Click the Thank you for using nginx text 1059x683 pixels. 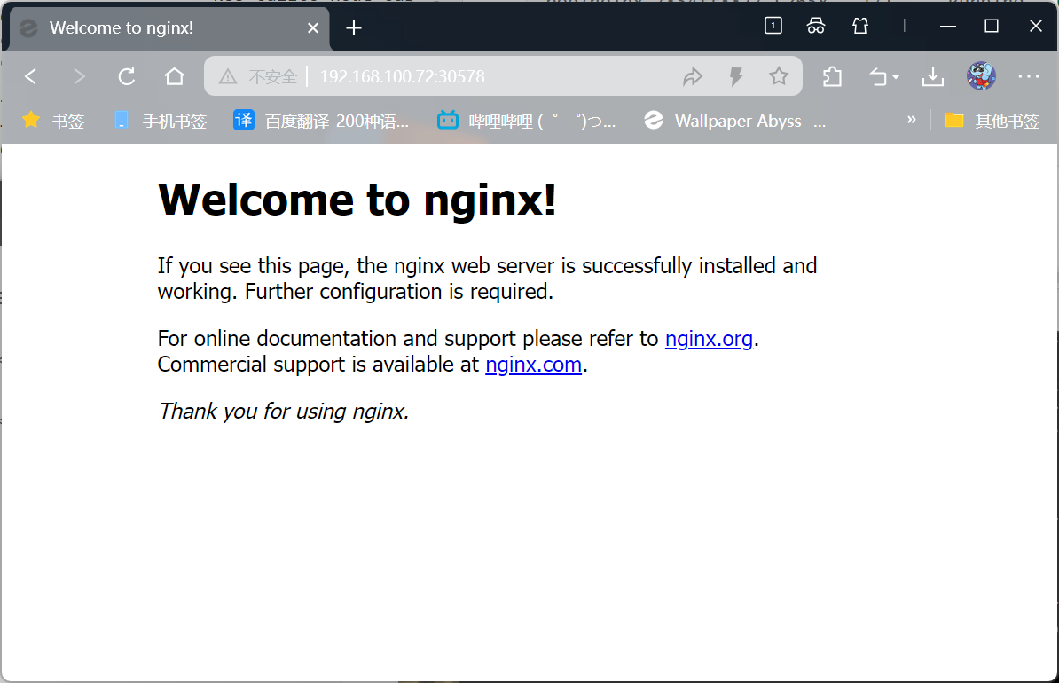pos(283,411)
